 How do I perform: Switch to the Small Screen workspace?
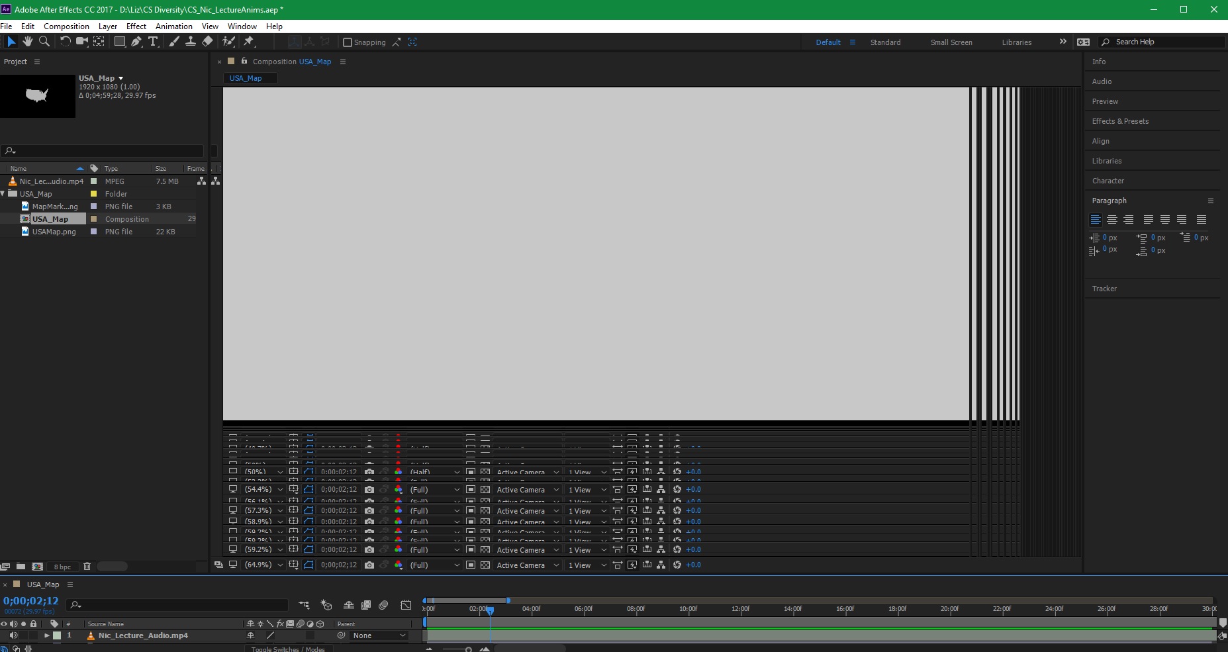pos(951,42)
